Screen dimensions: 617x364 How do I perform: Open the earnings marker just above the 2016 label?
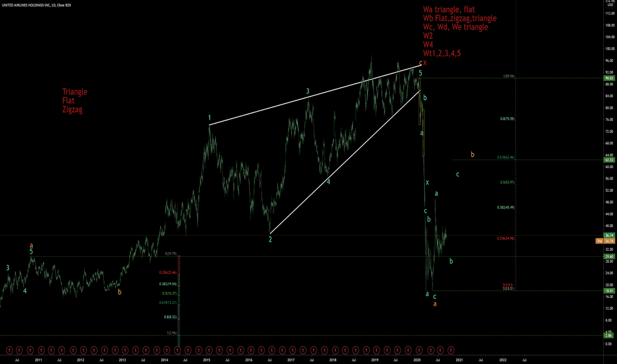(x=251, y=350)
